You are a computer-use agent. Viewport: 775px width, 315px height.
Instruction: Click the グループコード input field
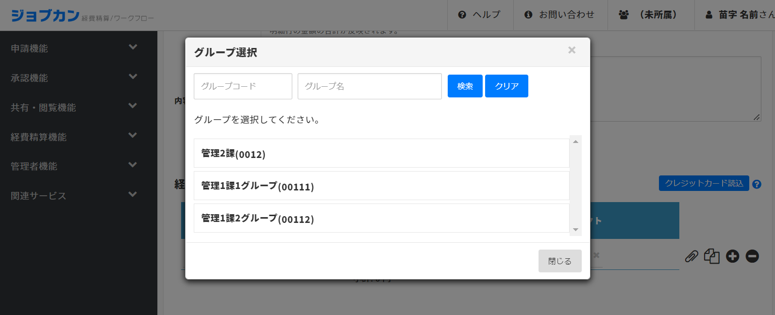243,86
